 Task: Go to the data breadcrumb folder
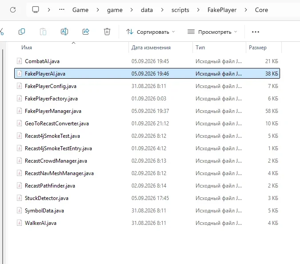coord(147,10)
